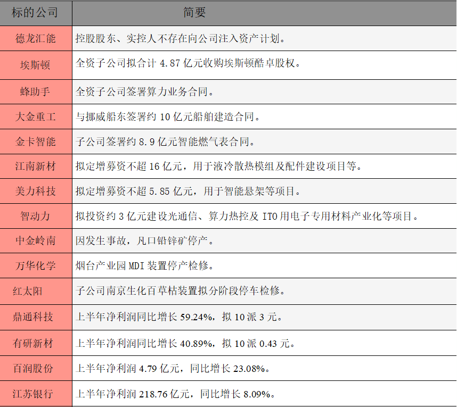The width and height of the screenshot is (457, 407).
Task: Select the 埃斯顿 company cell
Action: coord(36,65)
